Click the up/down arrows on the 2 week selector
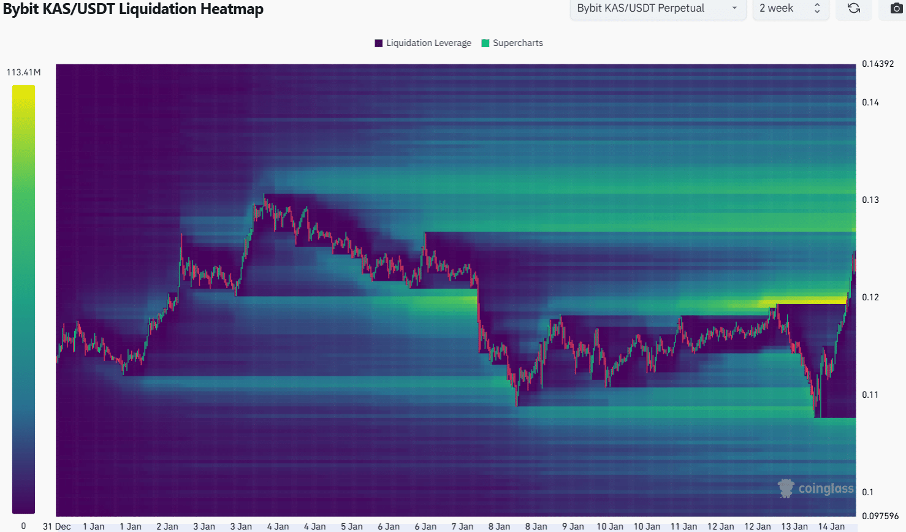This screenshot has width=906, height=532. [x=817, y=9]
